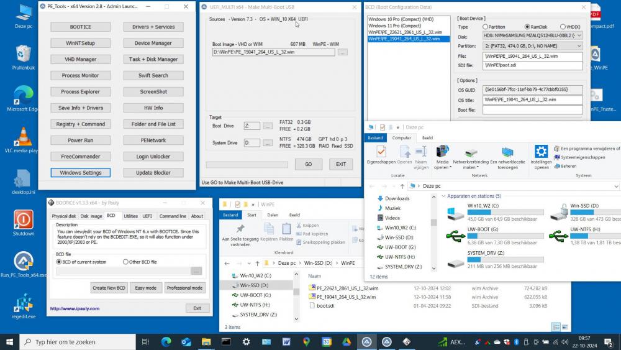Open regedit.exe on the desktop
The width and height of the screenshot is (621, 350).
[x=24, y=303]
